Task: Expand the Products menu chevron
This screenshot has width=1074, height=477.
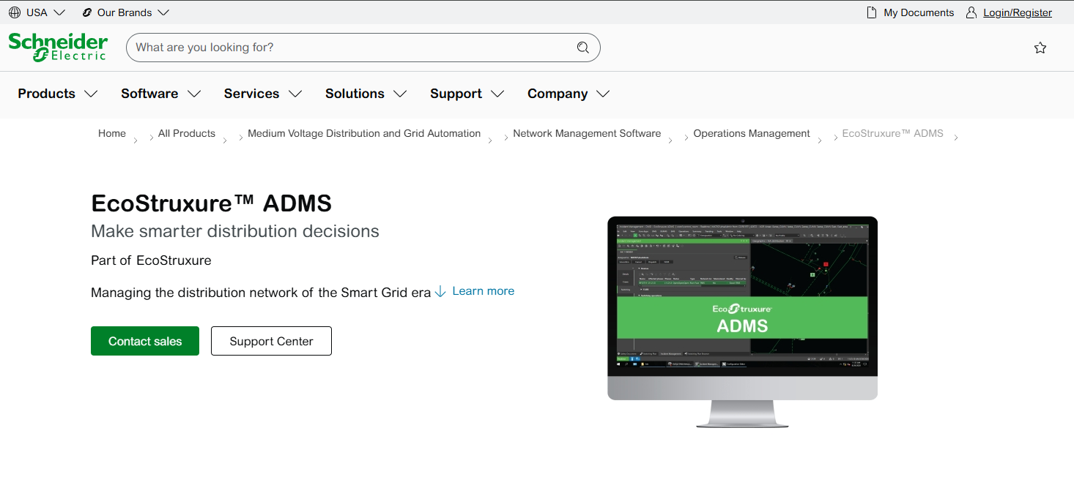Action: click(91, 94)
